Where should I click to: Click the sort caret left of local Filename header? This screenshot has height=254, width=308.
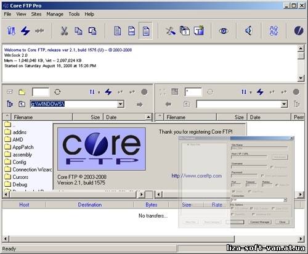[x=7, y=117]
